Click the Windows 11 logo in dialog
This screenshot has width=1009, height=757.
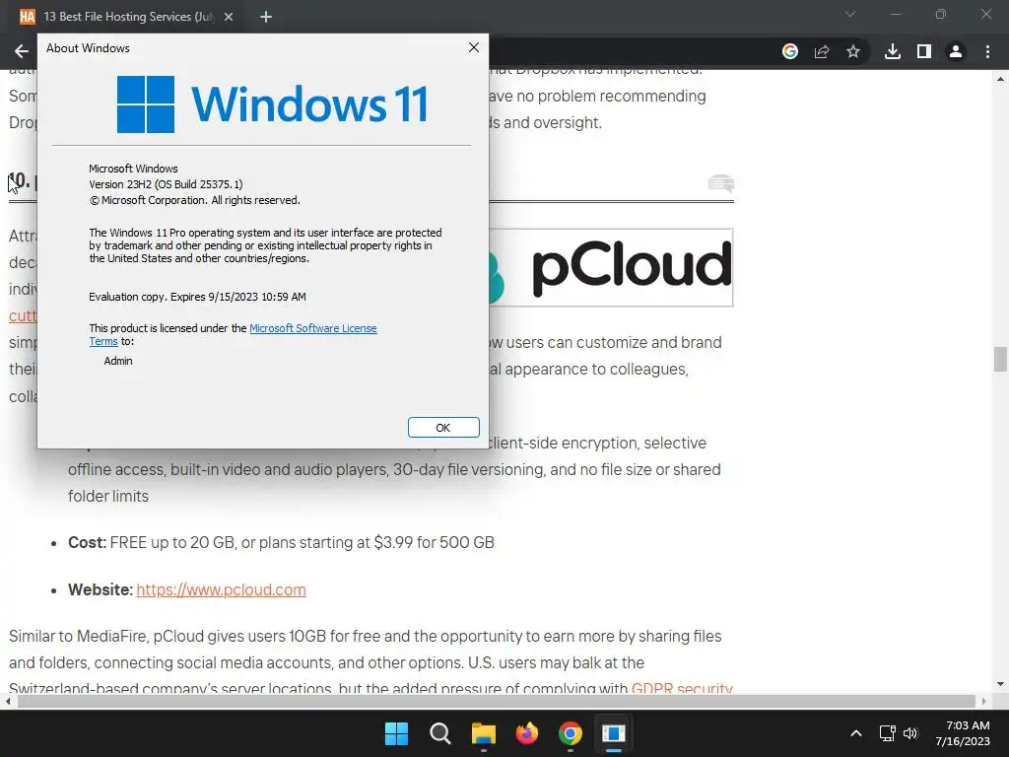tap(272, 104)
